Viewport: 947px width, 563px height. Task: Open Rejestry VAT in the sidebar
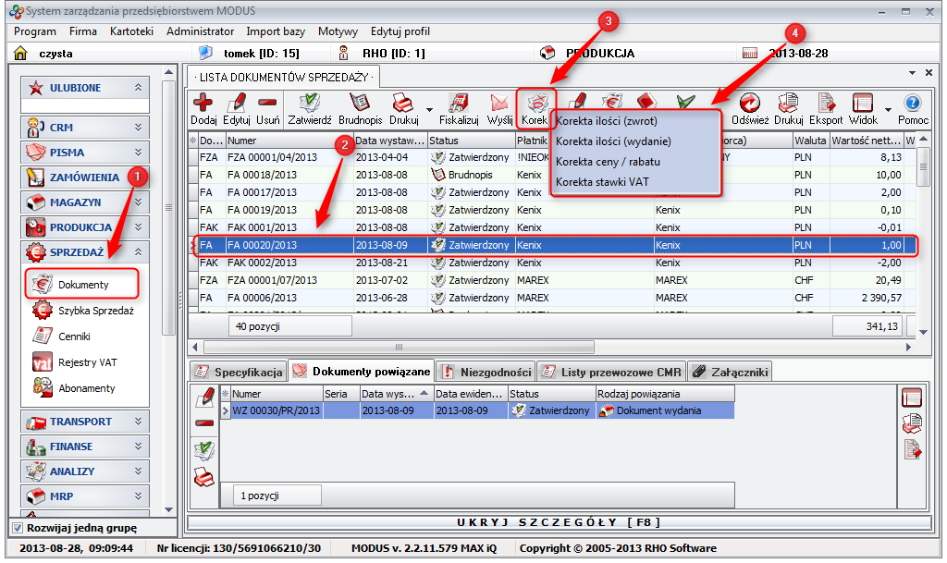87,362
